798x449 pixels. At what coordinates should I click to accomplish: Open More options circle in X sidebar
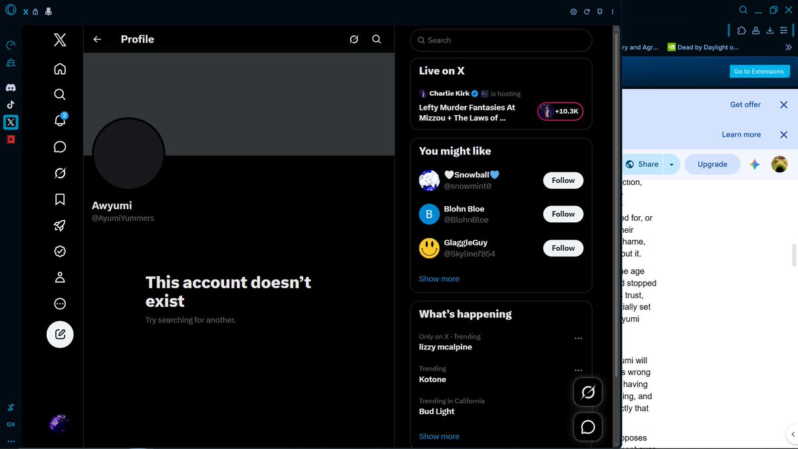click(60, 304)
